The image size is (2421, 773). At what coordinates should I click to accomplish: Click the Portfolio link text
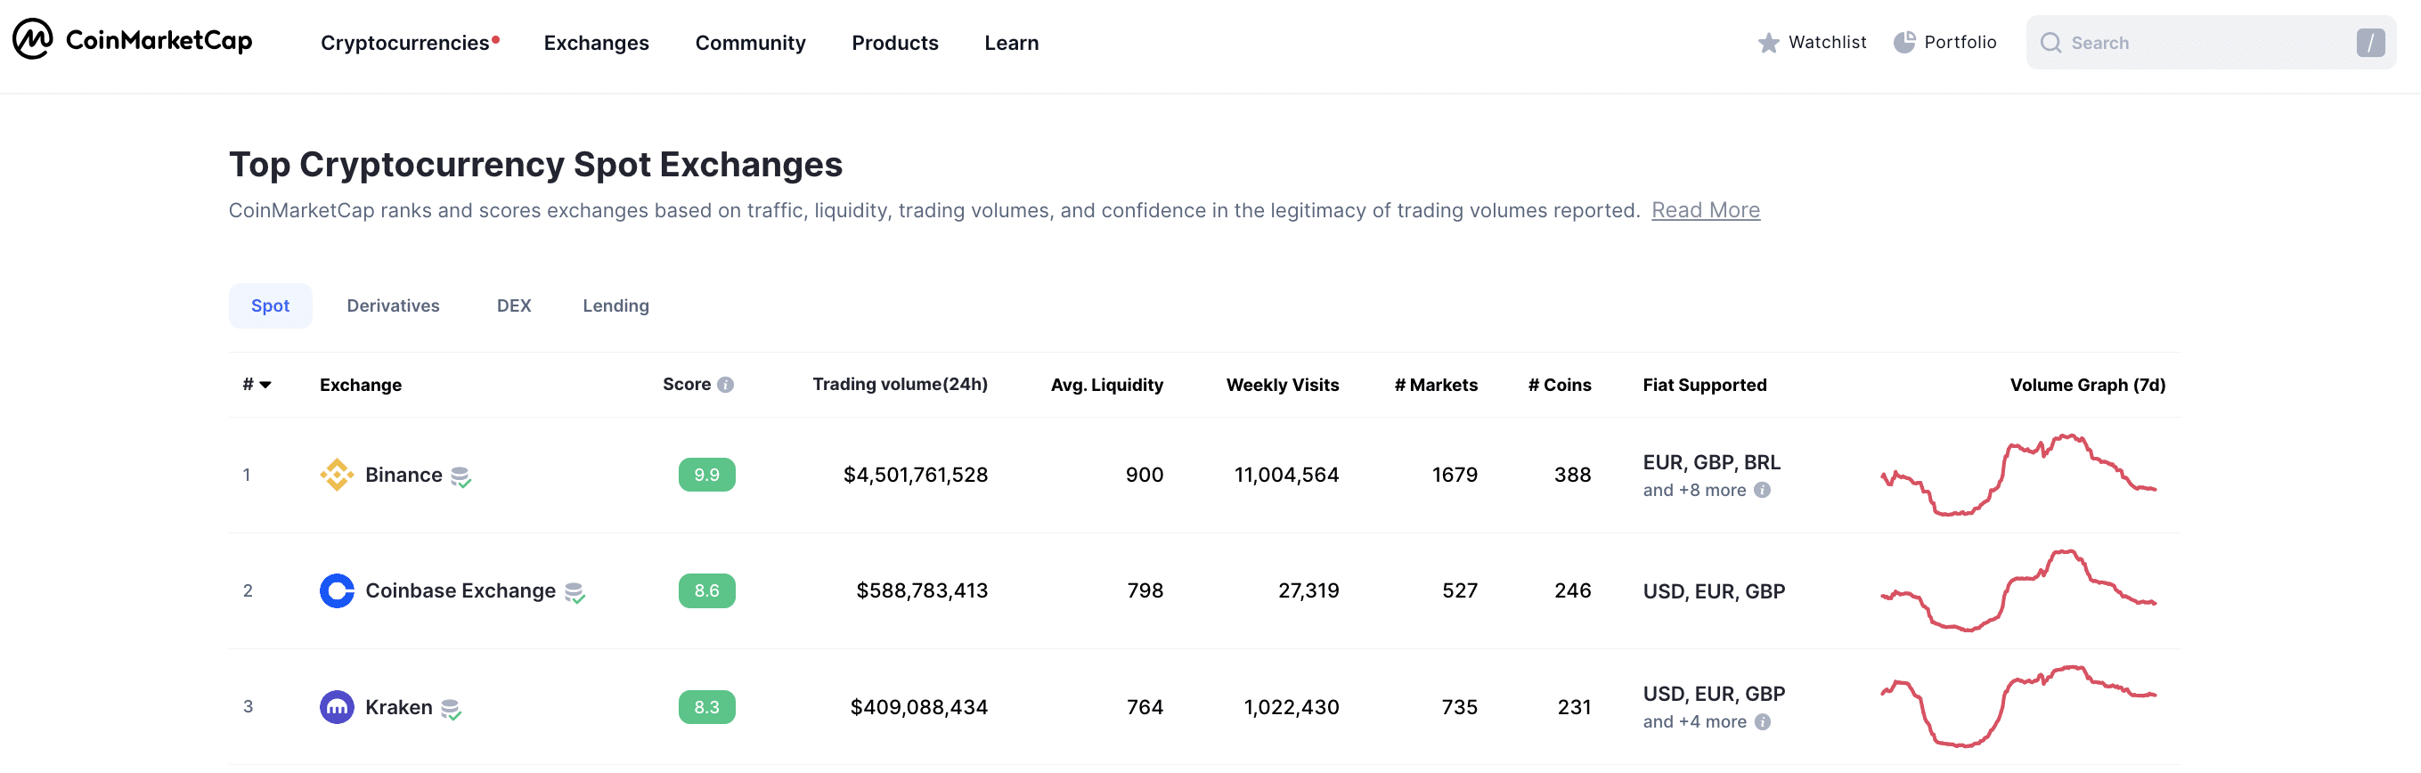[x=1960, y=42]
